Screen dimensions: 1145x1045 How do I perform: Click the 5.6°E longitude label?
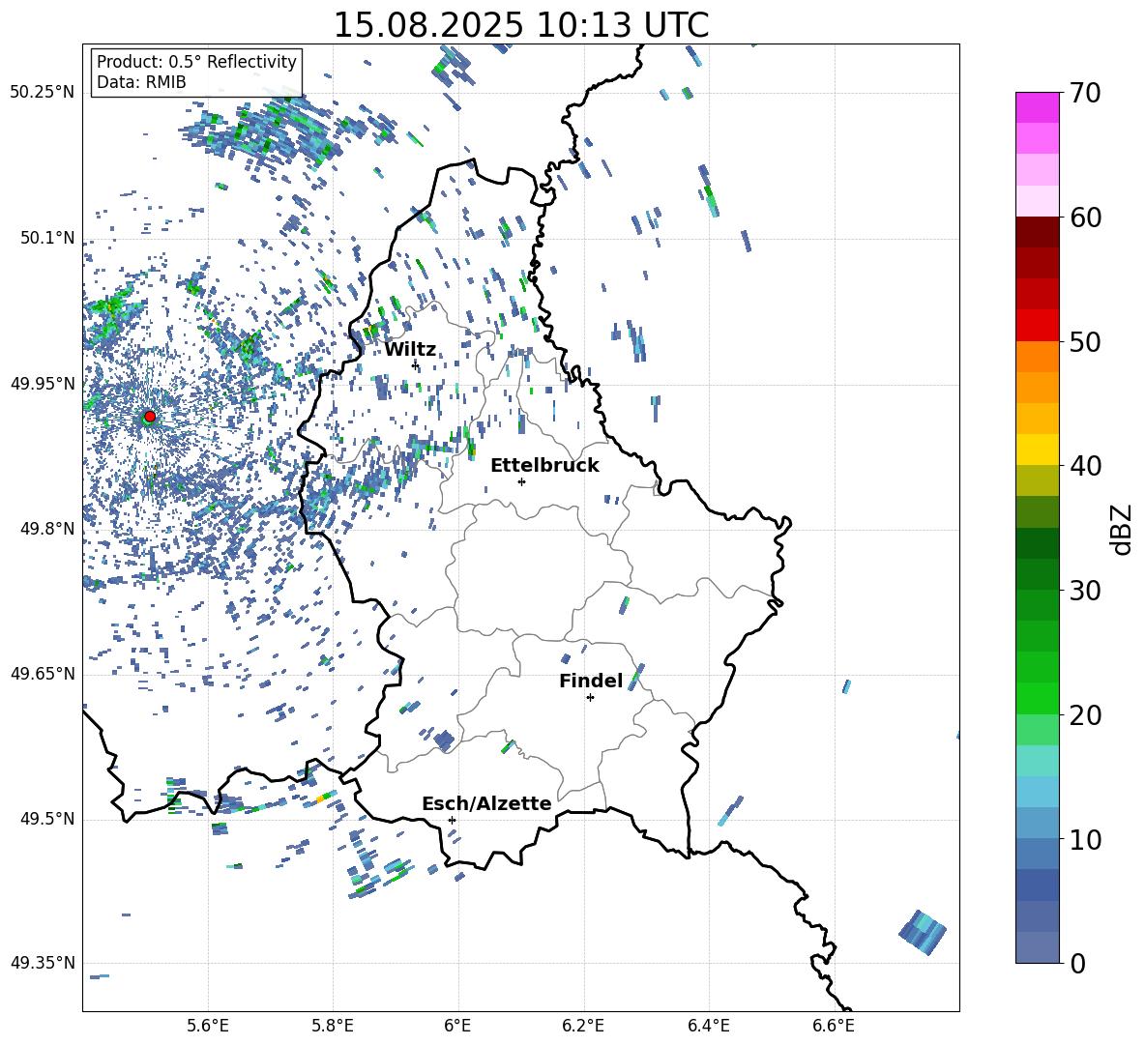208,1026
